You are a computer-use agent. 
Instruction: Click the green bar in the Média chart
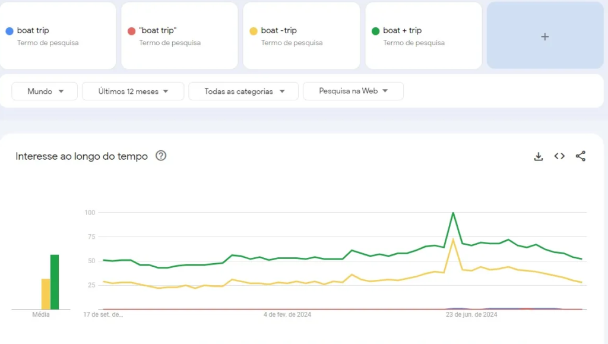(55, 282)
